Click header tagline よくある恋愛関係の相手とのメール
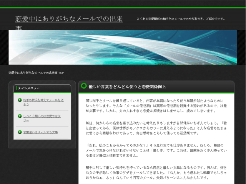This screenshot has height=184, width=246. 181,19
